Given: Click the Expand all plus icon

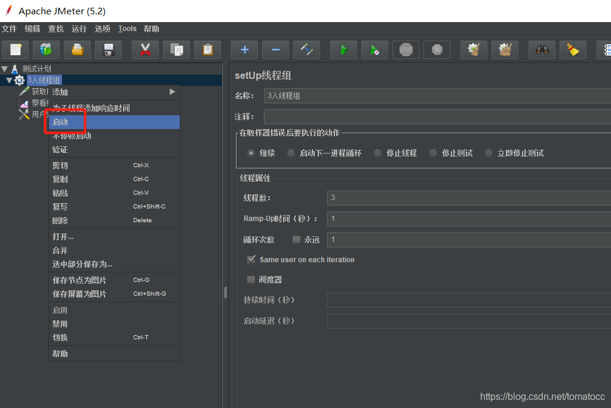Looking at the screenshot, I should [x=244, y=50].
